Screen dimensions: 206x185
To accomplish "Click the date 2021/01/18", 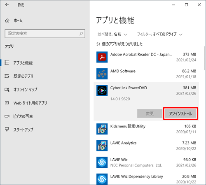I will pyautogui.click(x=186, y=77).
